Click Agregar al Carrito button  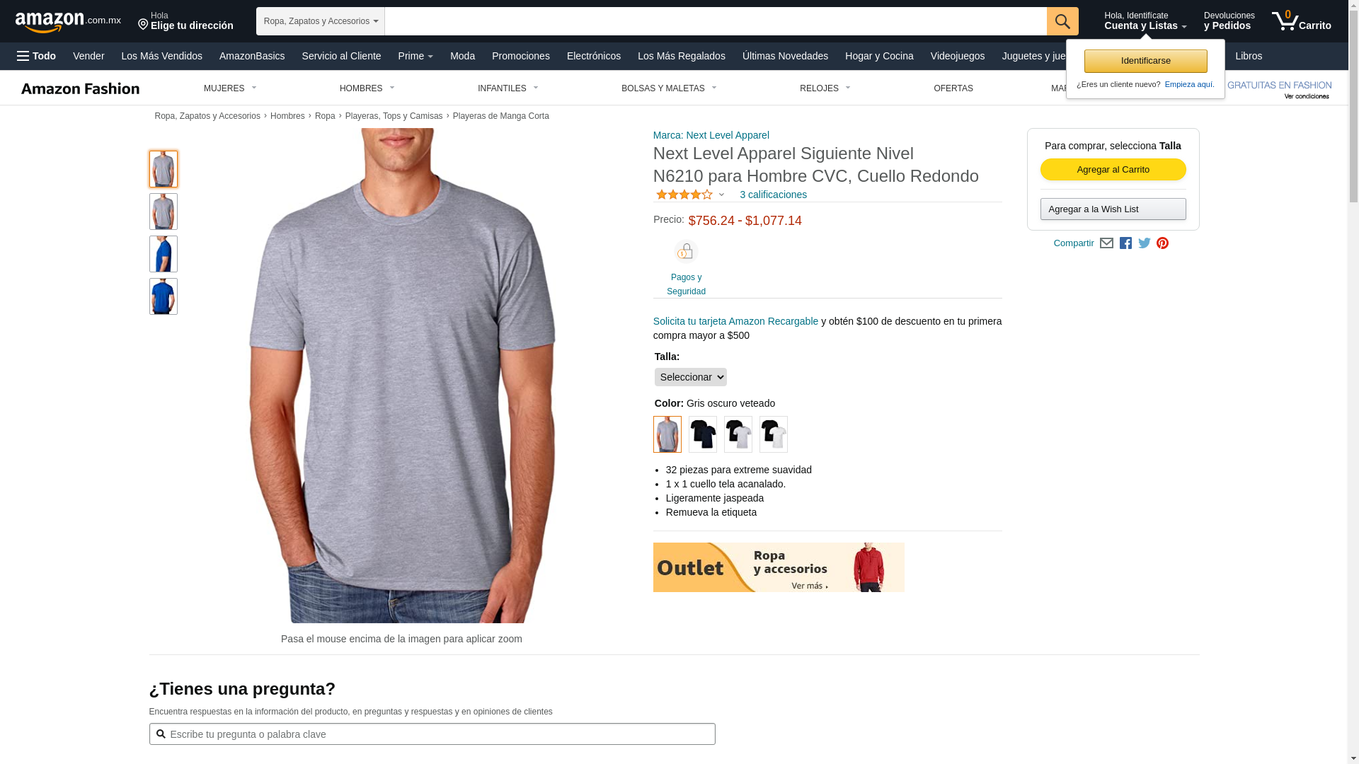pos(1113,170)
